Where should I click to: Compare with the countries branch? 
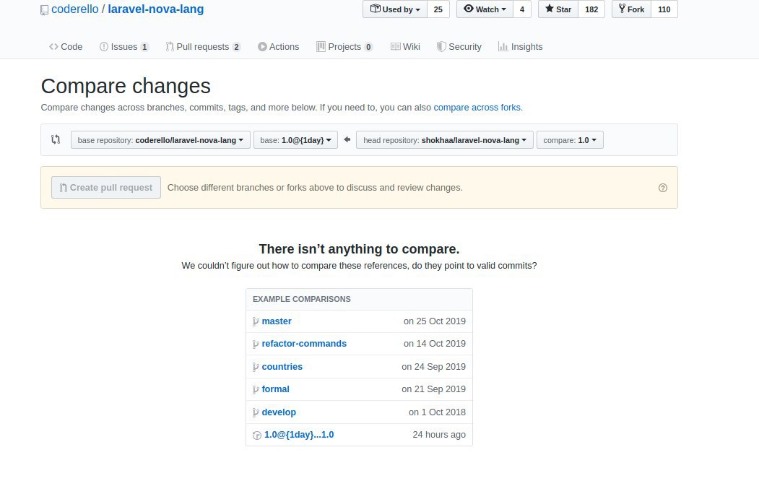pos(282,367)
